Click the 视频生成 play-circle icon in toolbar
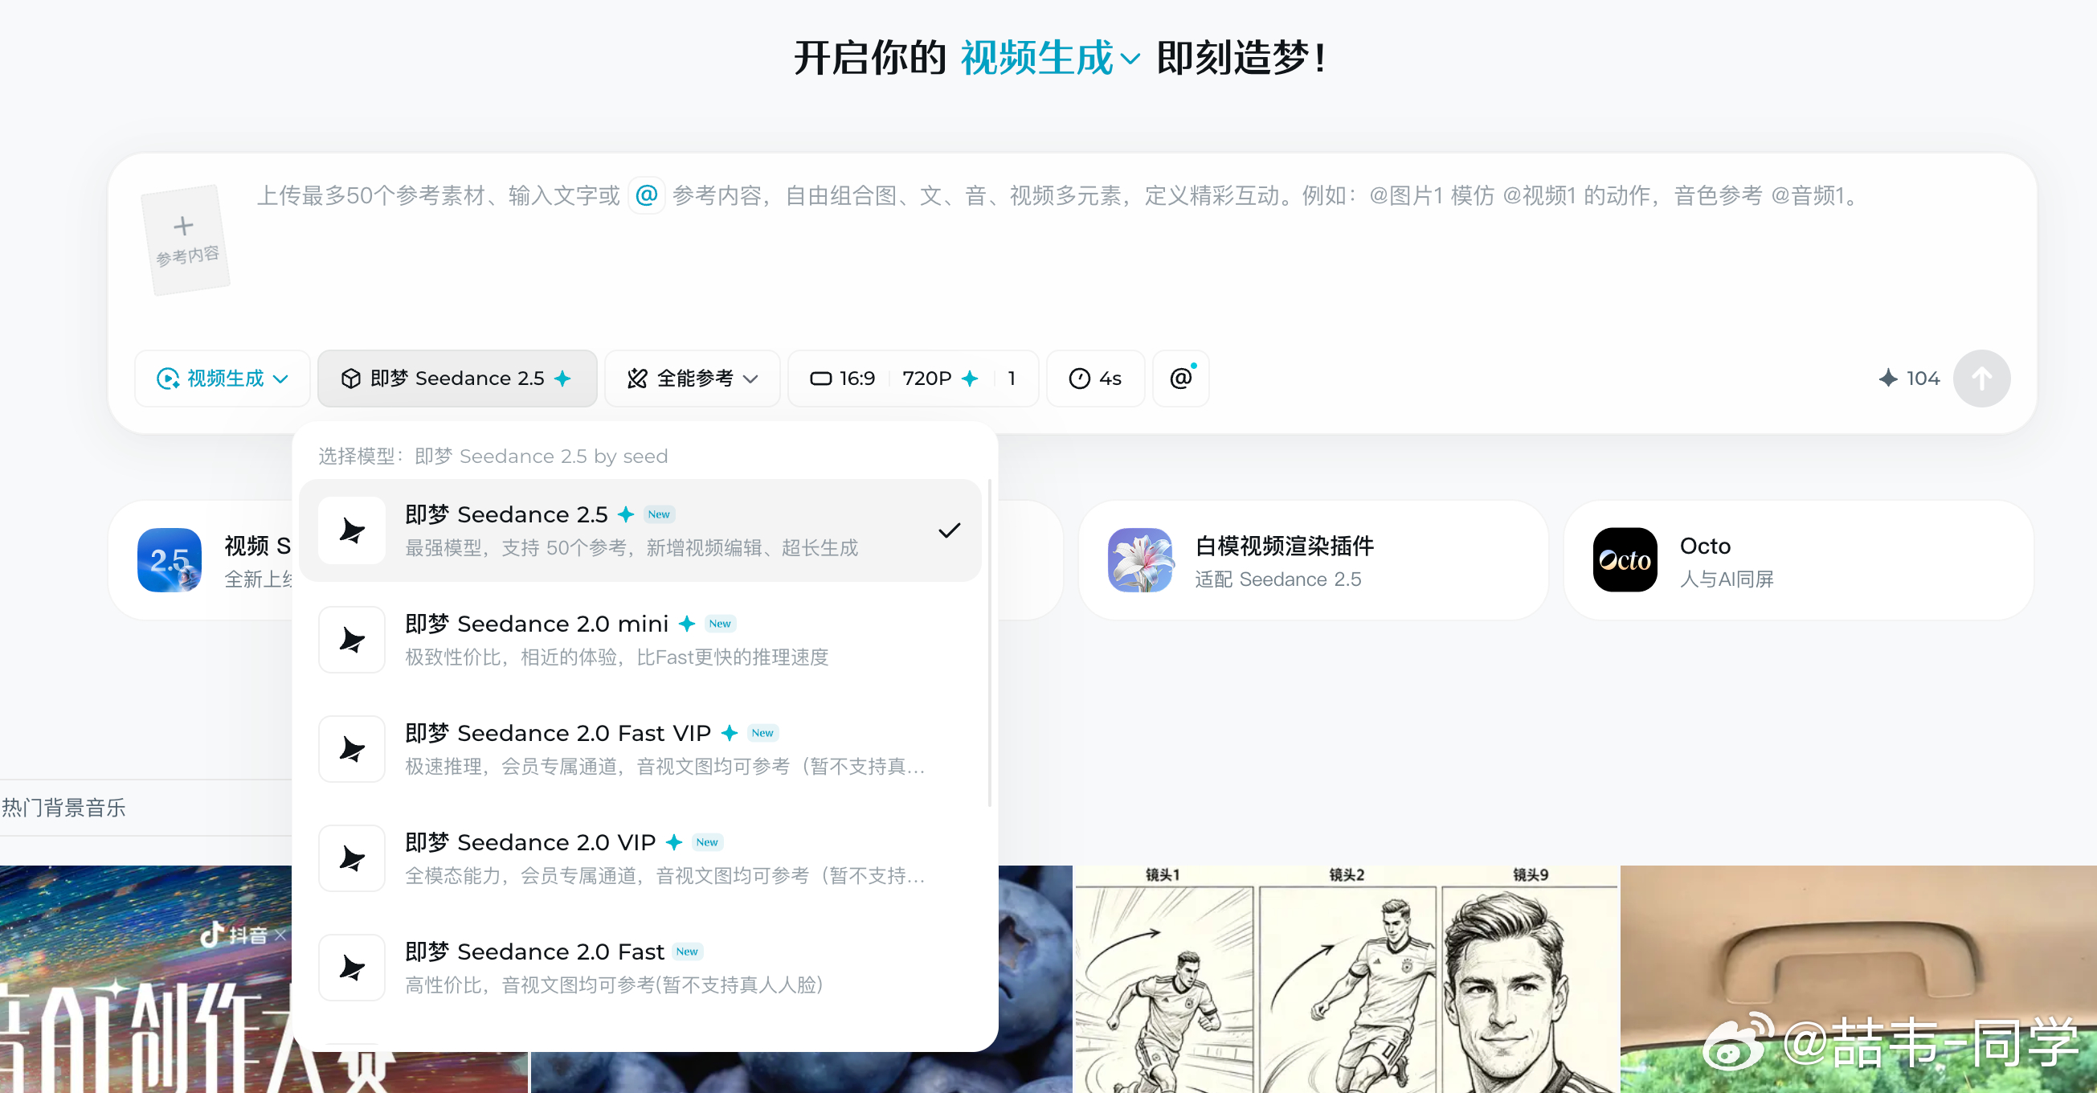The width and height of the screenshot is (2097, 1093). [168, 379]
